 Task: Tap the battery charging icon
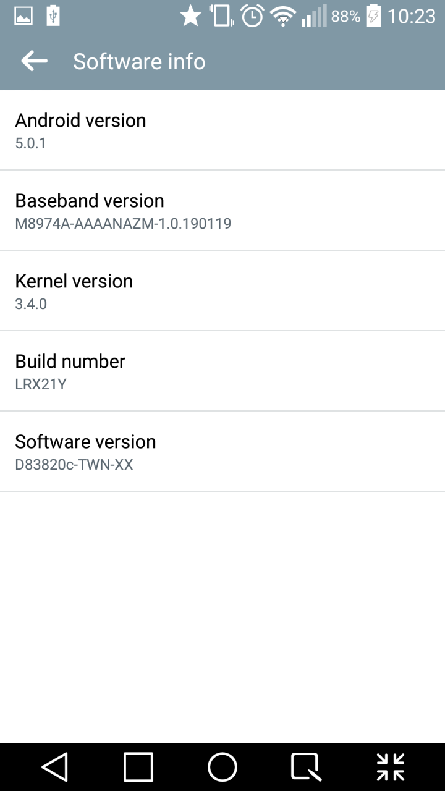coord(373,15)
